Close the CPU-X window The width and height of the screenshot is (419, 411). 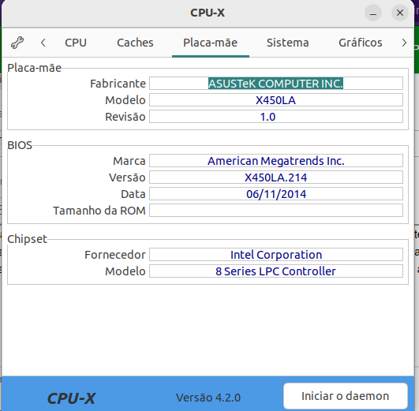pyautogui.click(x=400, y=13)
